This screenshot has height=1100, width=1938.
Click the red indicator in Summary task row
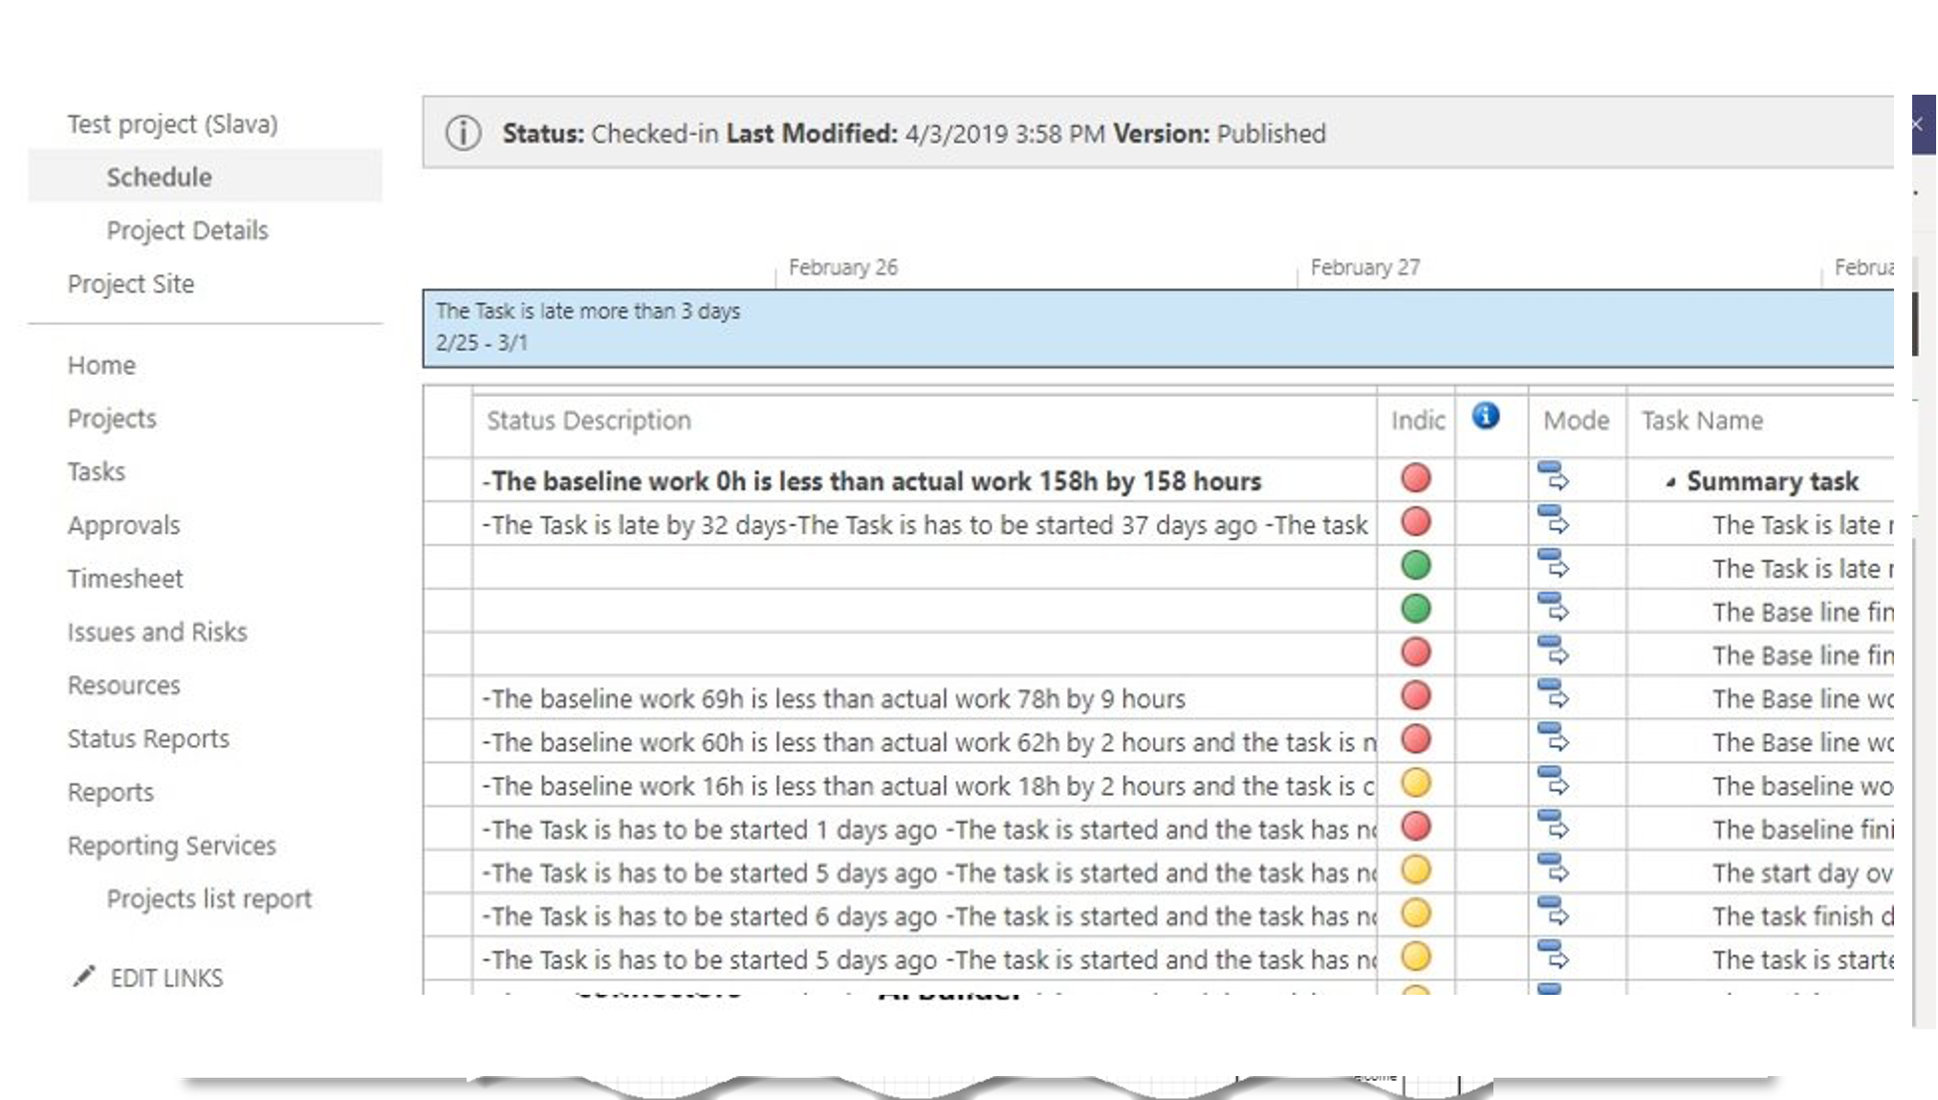[x=1415, y=478]
